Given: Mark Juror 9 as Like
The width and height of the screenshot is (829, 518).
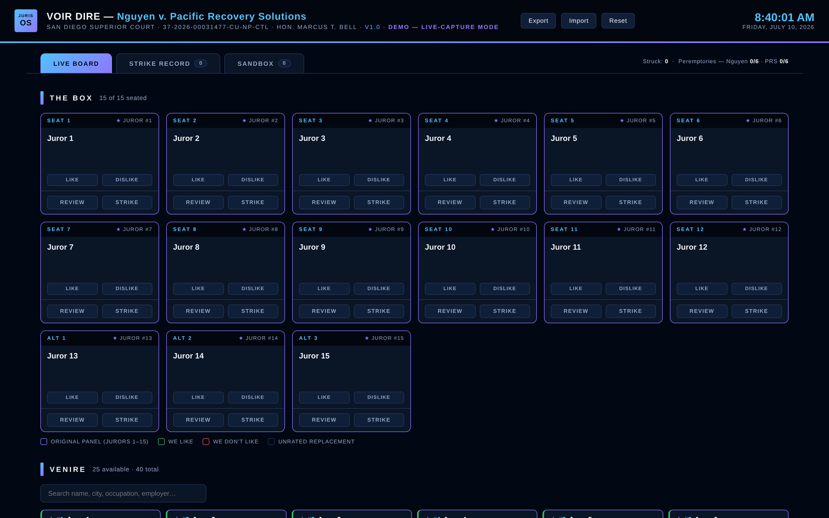Looking at the screenshot, I should 324,289.
